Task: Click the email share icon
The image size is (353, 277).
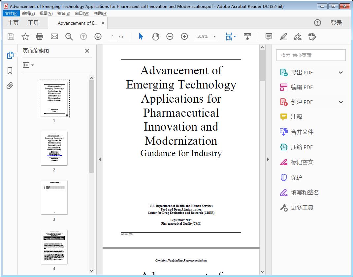Action: [x=54, y=37]
